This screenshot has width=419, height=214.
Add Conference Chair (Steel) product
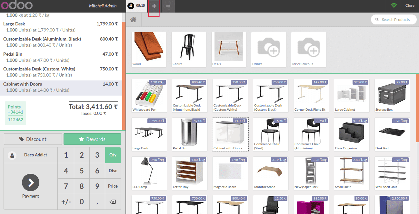271,135
